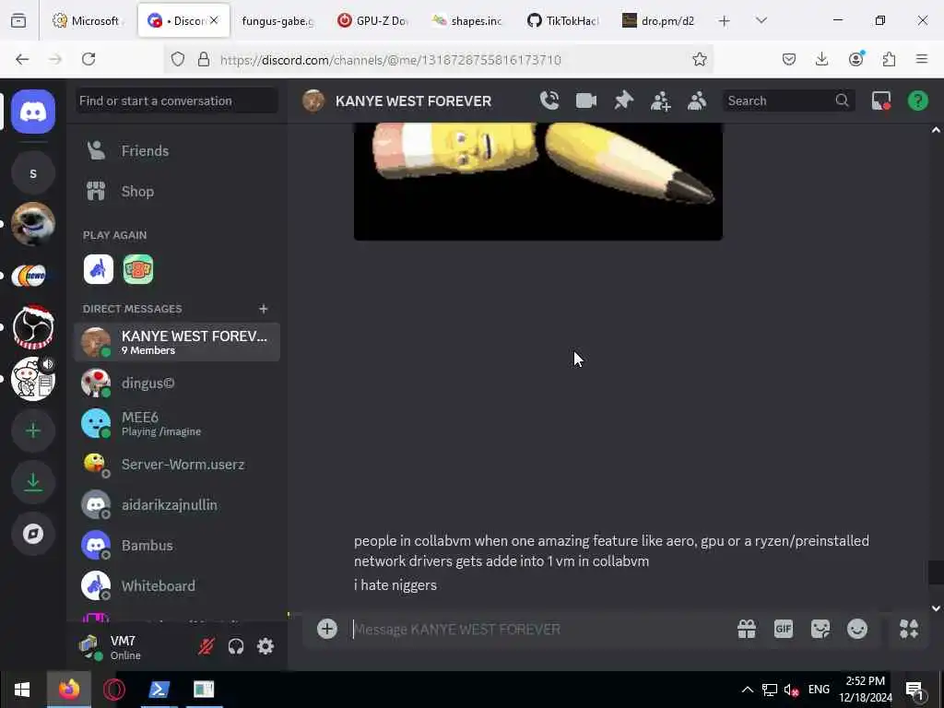Open user settings gear icon

[265, 646]
